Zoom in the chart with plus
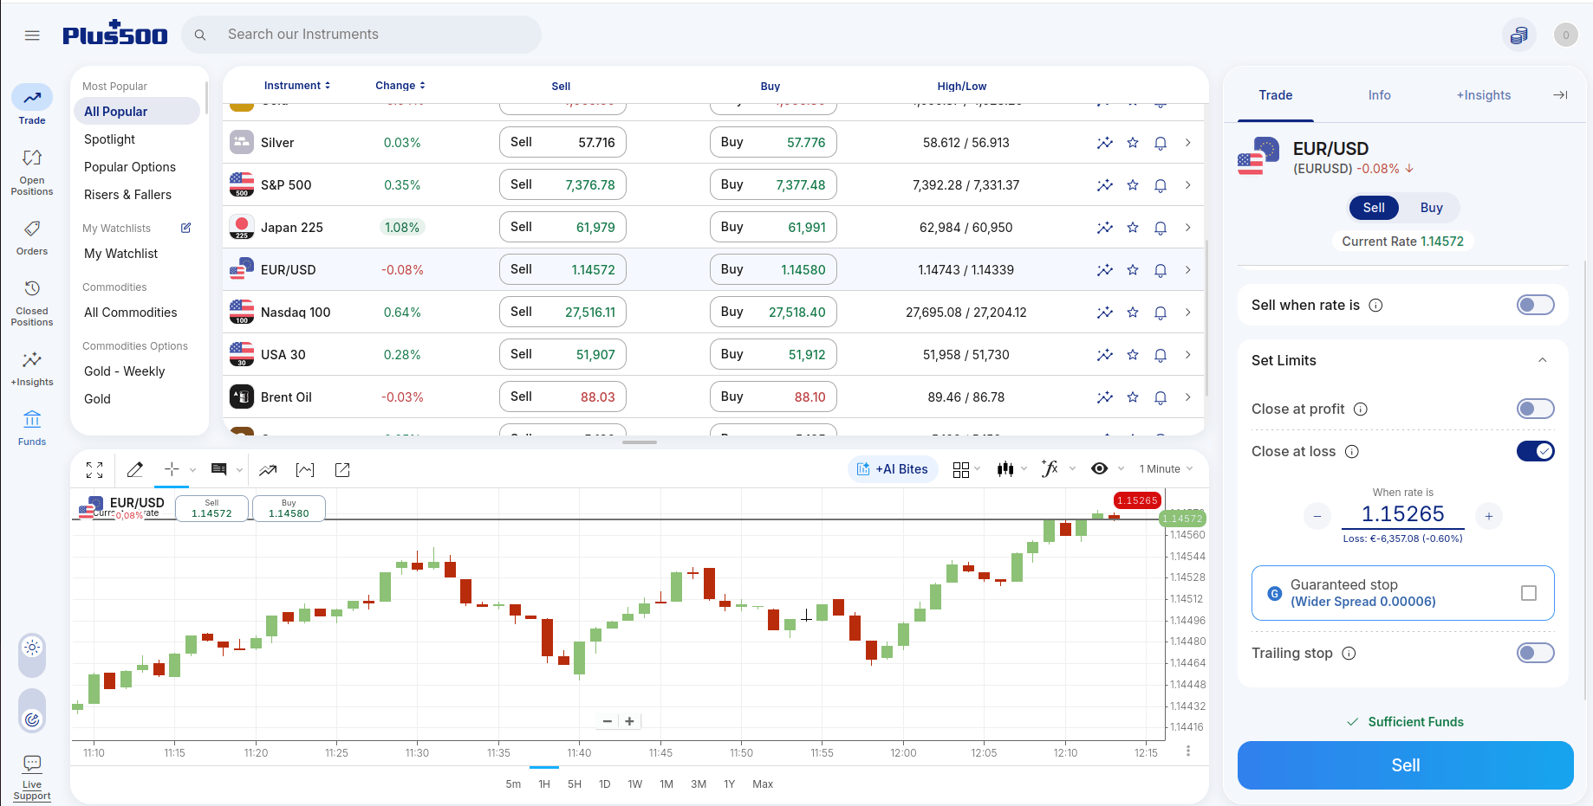 coord(629,721)
